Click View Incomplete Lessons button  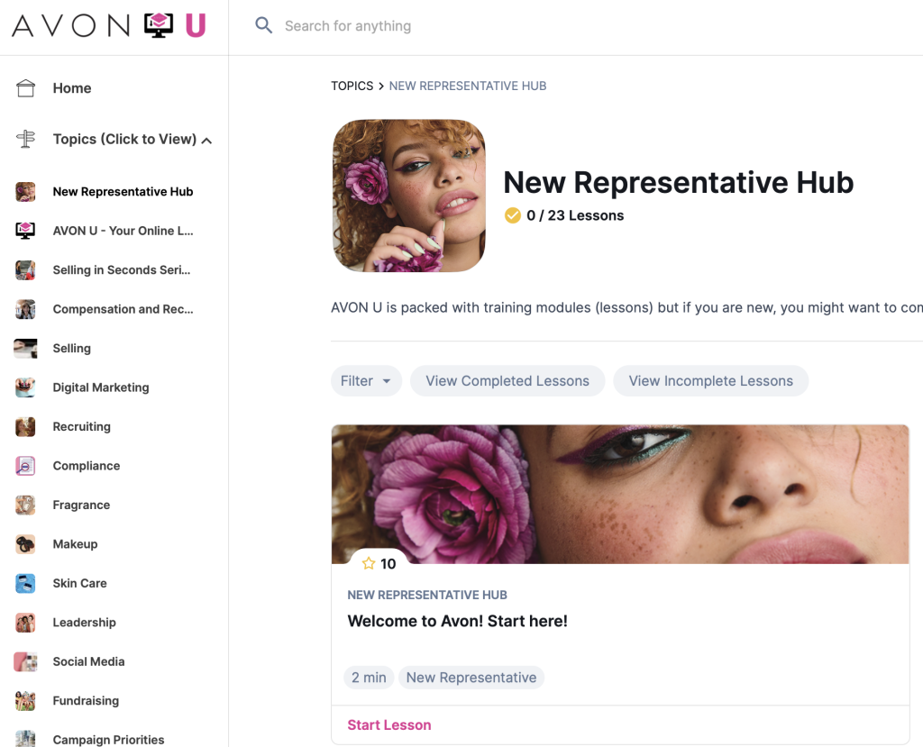710,381
